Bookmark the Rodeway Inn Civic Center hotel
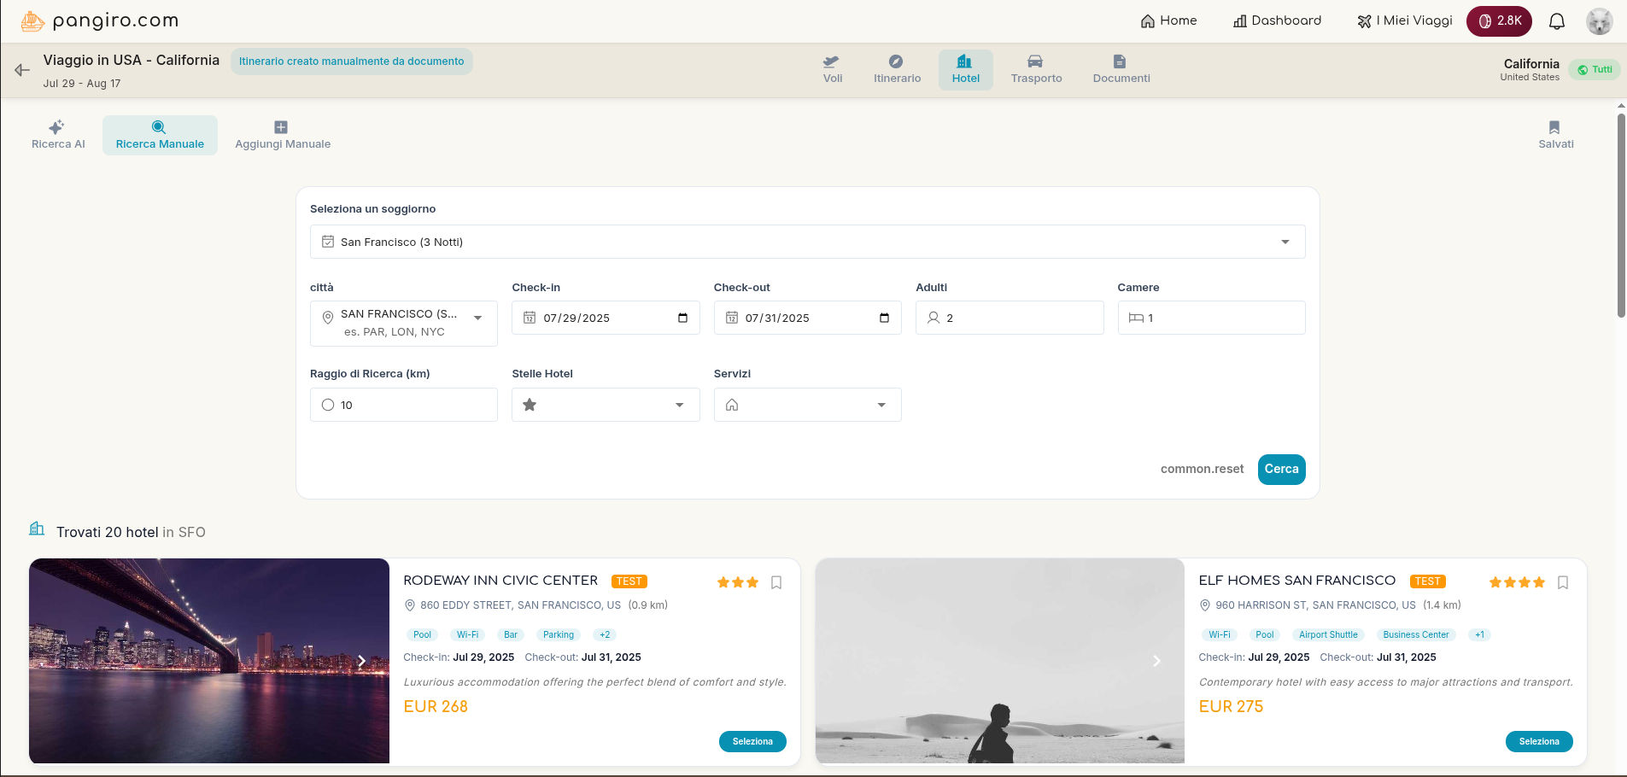This screenshot has height=777, width=1627. (775, 582)
